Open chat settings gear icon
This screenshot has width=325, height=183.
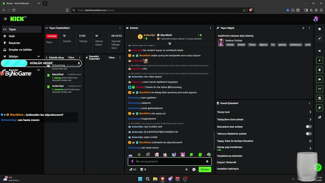[187, 170]
